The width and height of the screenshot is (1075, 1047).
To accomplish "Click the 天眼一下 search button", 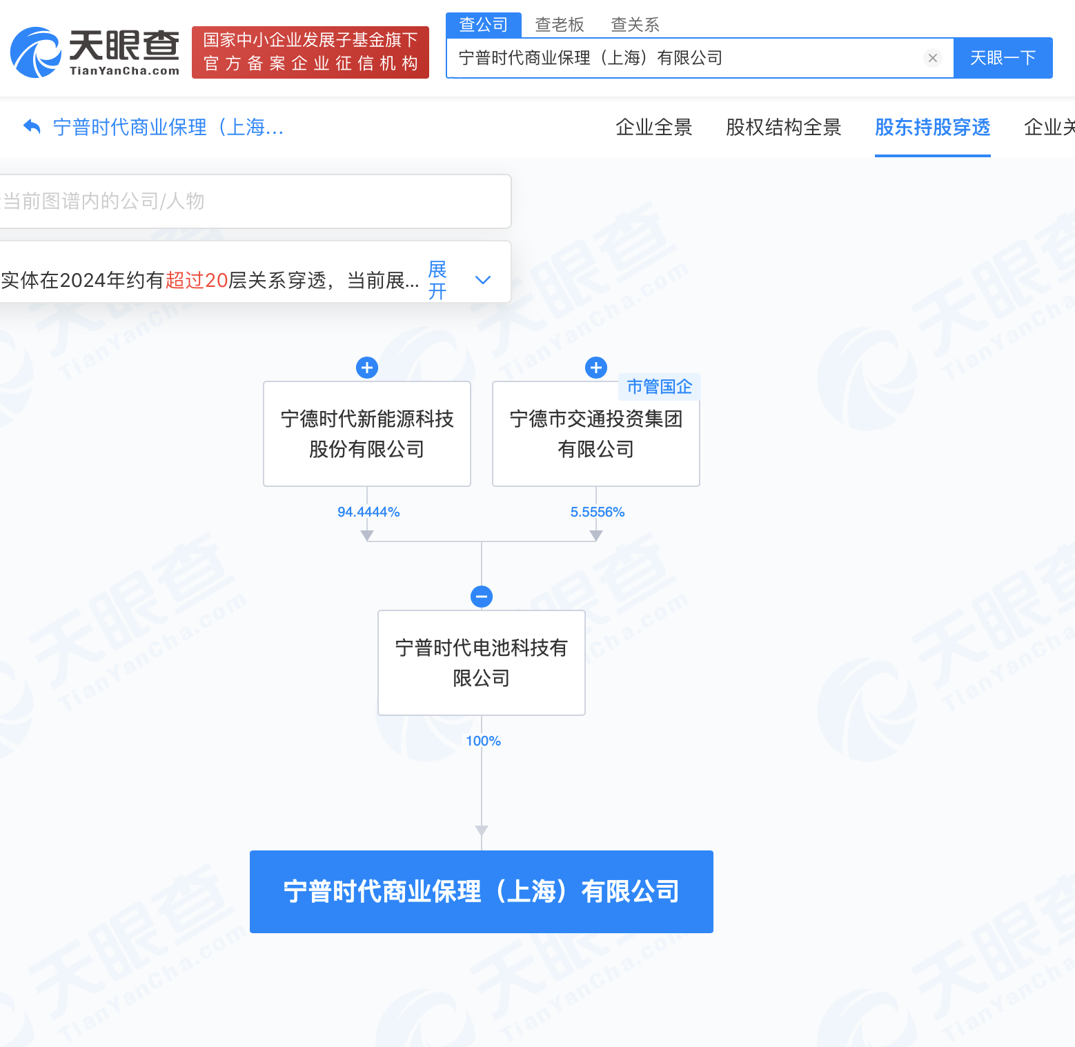I will coord(1003,58).
